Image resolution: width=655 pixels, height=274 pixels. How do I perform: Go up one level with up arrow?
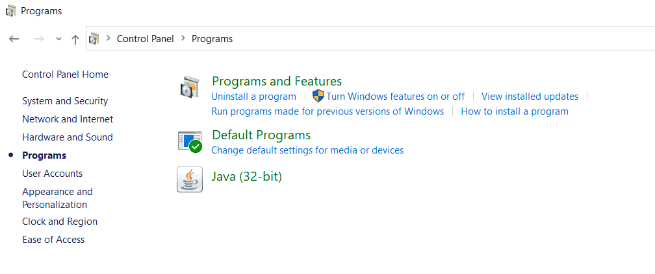(x=75, y=39)
